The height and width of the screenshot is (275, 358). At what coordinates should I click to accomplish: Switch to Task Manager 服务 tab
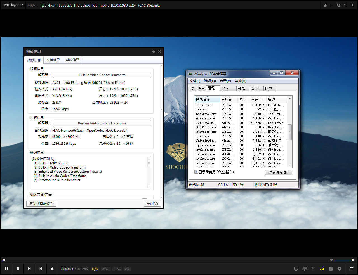[x=228, y=89]
